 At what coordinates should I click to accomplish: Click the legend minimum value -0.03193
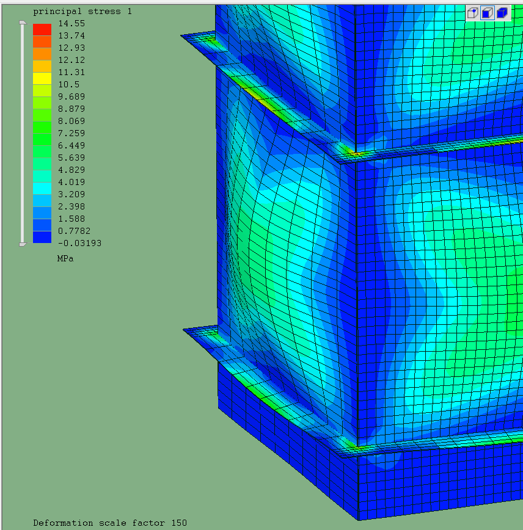(79, 243)
